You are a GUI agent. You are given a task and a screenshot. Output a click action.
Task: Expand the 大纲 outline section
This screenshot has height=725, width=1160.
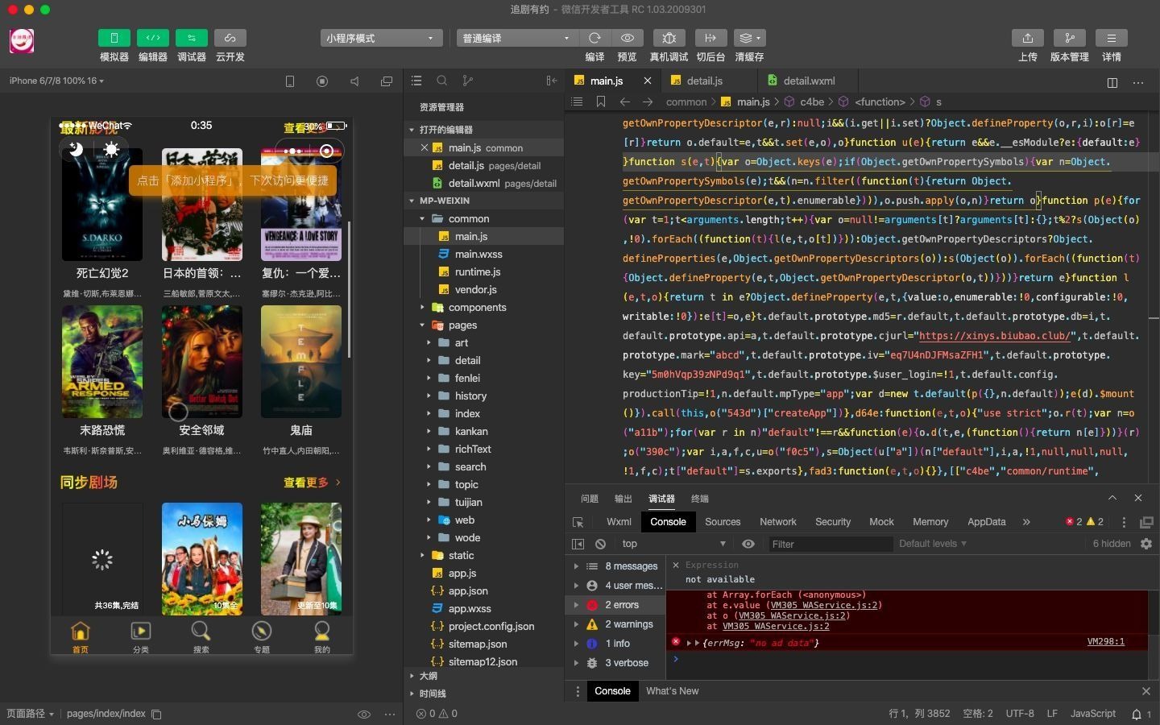pos(483,676)
